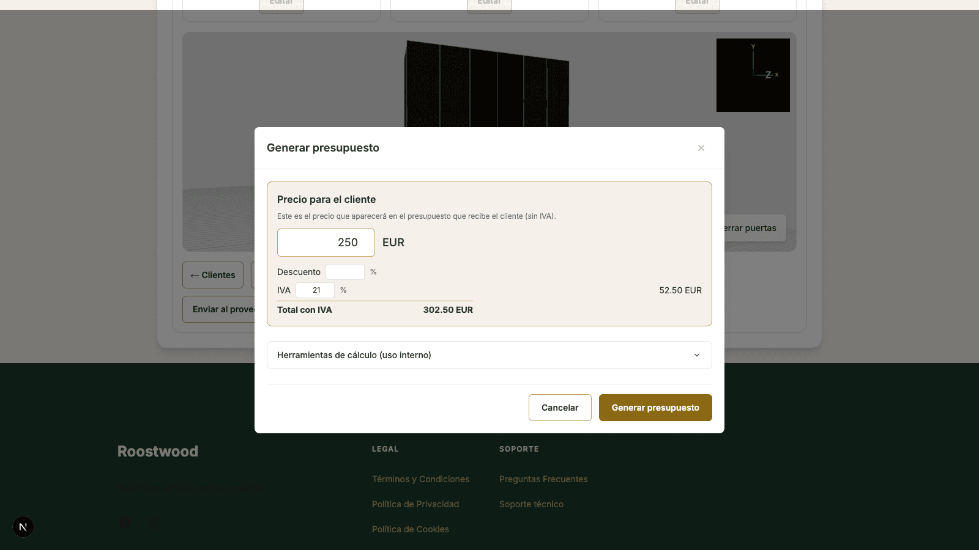Go back to Clientes
Screen dimensions: 979x550
point(213,275)
